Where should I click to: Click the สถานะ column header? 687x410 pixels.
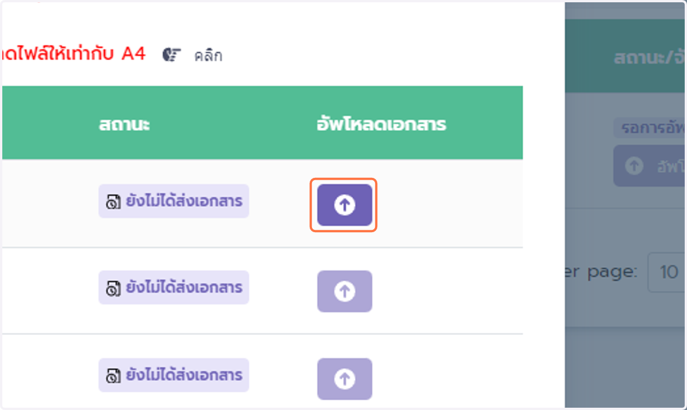124,124
